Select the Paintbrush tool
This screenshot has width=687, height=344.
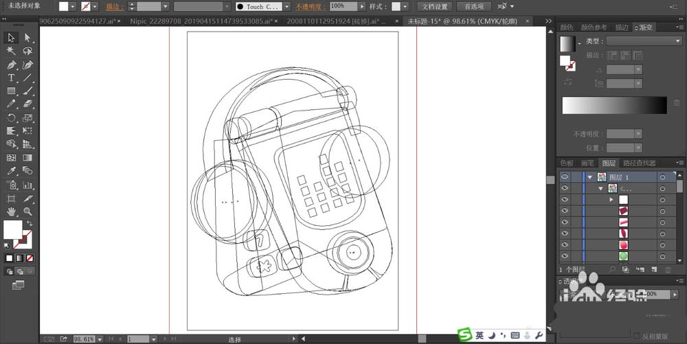click(27, 91)
